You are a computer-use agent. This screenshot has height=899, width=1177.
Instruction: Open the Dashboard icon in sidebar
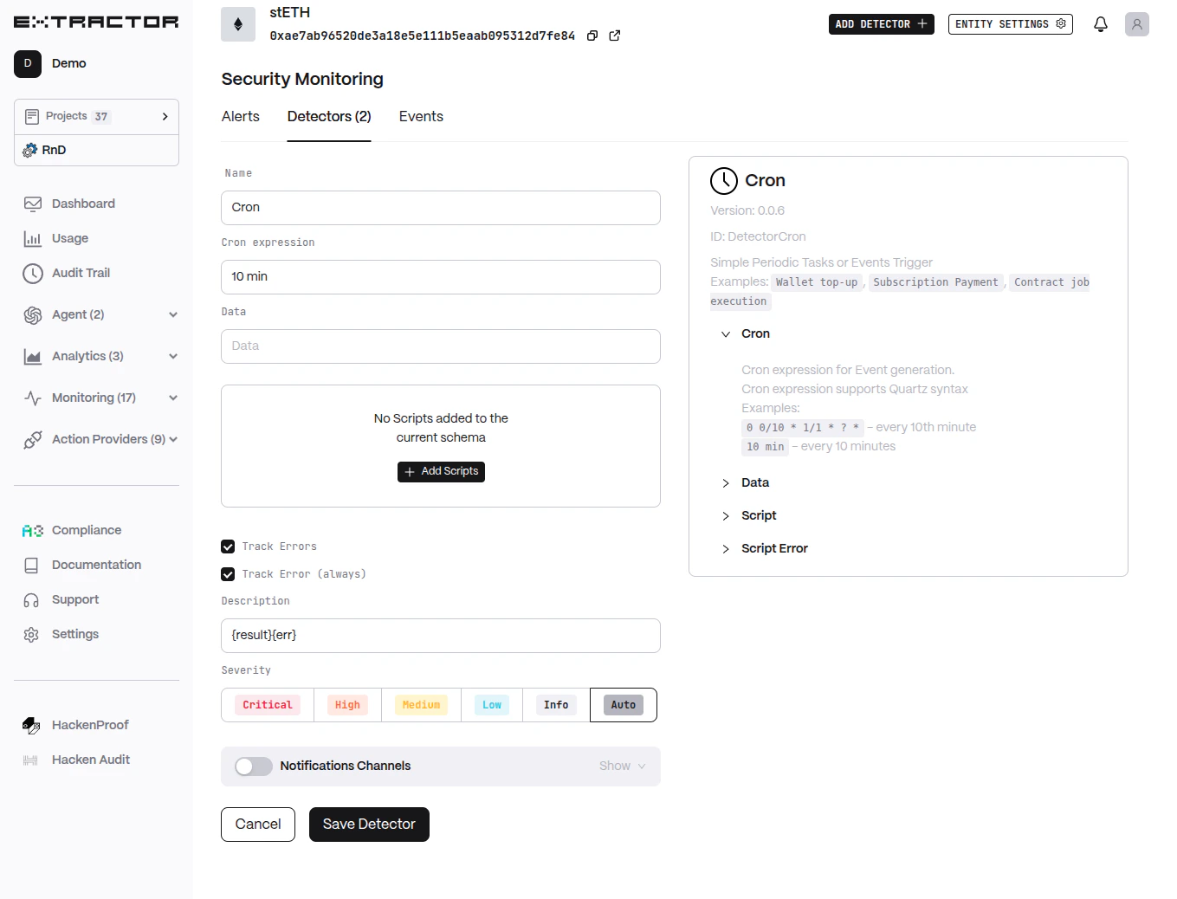click(x=33, y=204)
